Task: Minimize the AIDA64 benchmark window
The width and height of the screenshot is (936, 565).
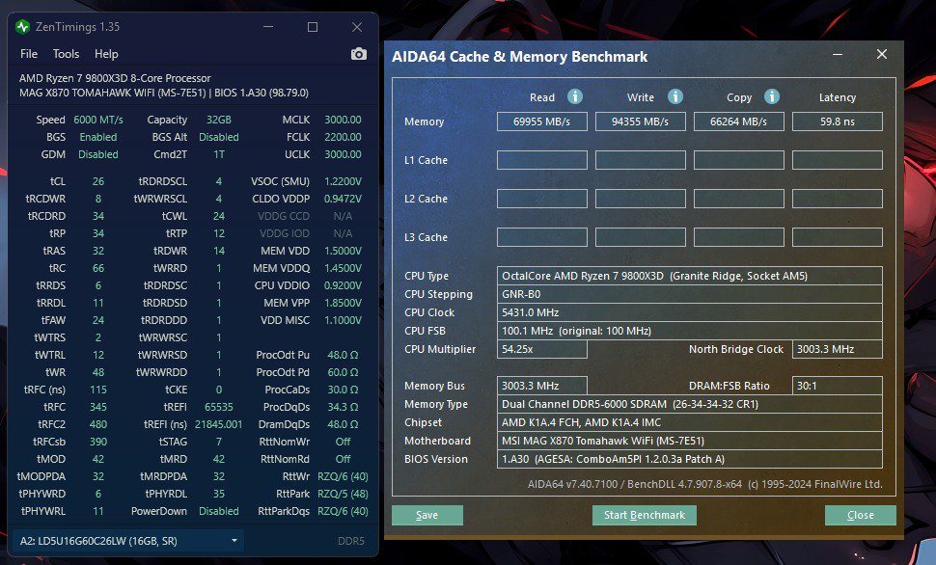Action: [838, 54]
